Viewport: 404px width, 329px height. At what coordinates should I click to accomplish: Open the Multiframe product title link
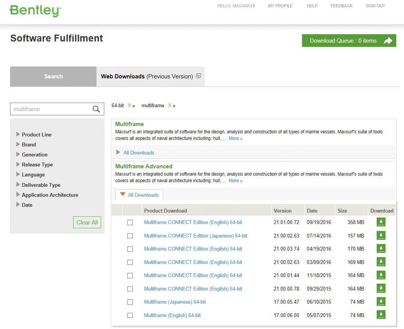(129, 124)
